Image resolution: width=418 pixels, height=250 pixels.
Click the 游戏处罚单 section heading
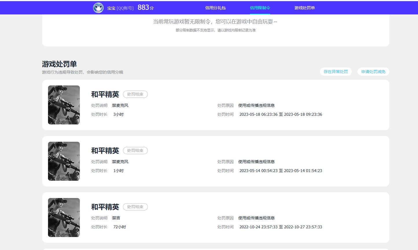click(59, 64)
